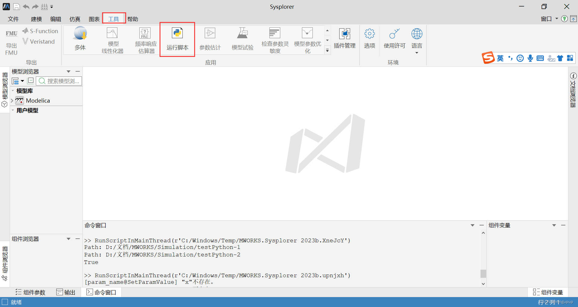Open the 窗口 dropdown menu
This screenshot has width=578, height=307.
[x=548, y=19]
